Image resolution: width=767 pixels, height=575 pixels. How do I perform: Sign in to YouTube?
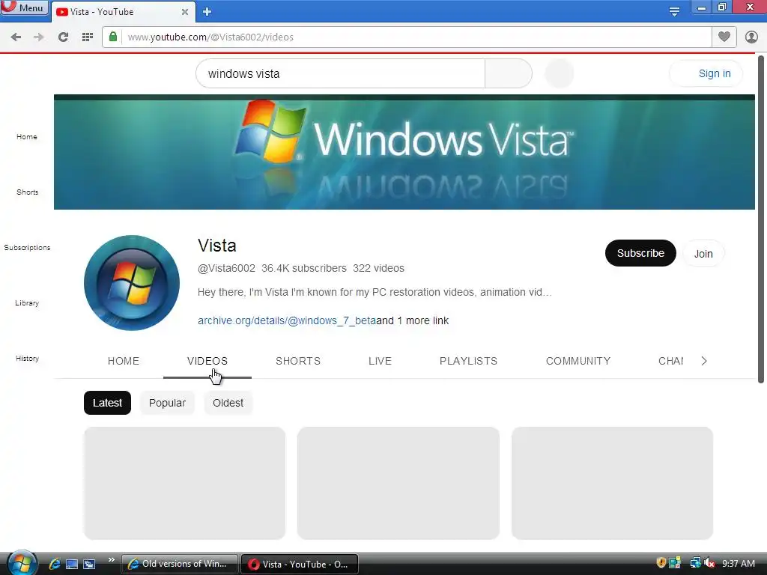click(706, 73)
